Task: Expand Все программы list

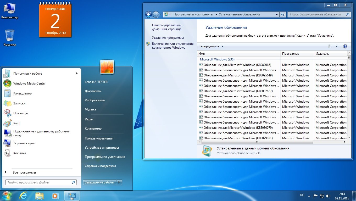Action: 24,172
